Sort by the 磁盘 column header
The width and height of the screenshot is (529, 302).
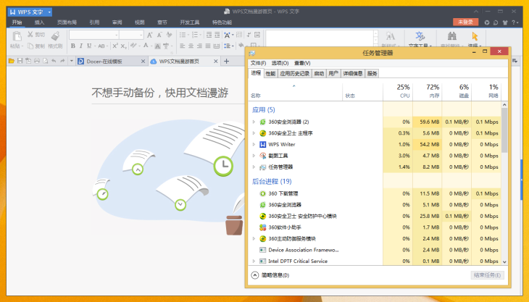[x=457, y=91]
